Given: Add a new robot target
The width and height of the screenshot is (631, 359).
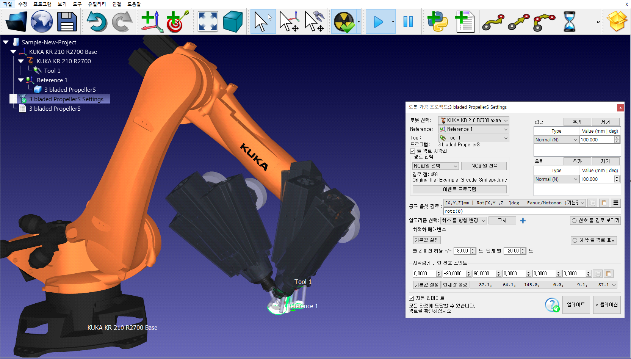Looking at the screenshot, I should 177,22.
